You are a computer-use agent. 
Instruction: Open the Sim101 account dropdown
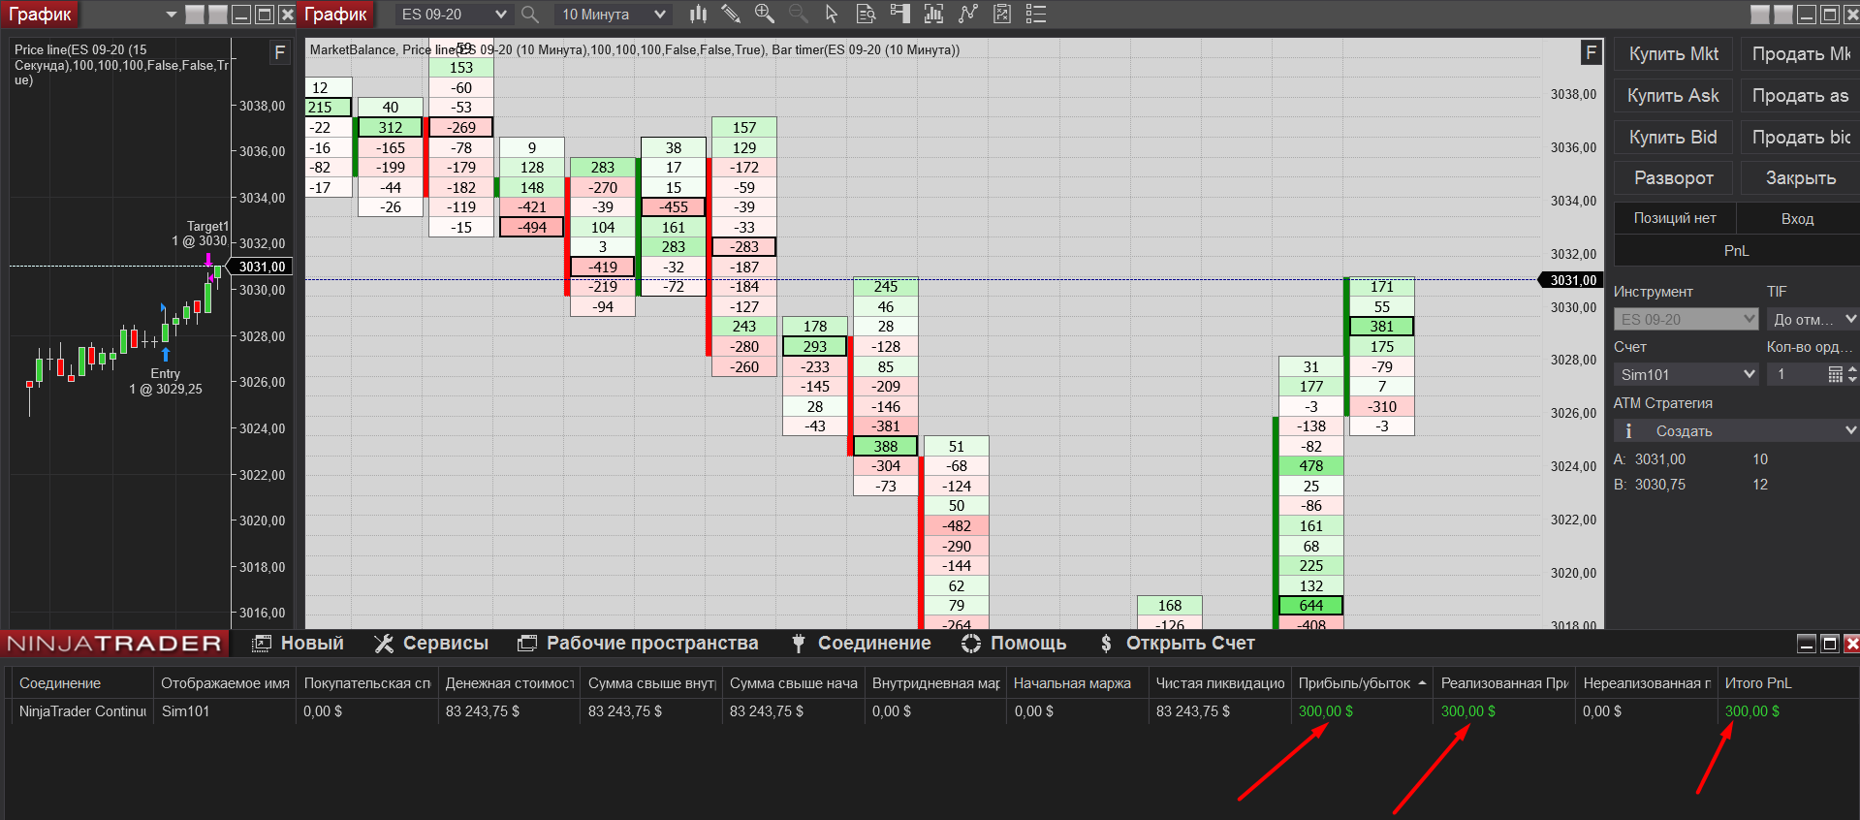[1686, 374]
